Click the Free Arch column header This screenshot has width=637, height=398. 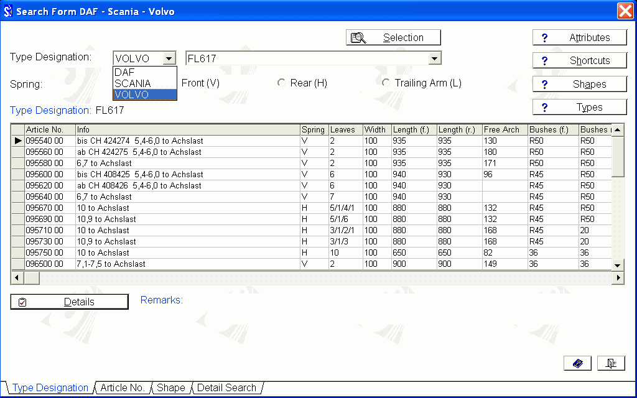505,129
